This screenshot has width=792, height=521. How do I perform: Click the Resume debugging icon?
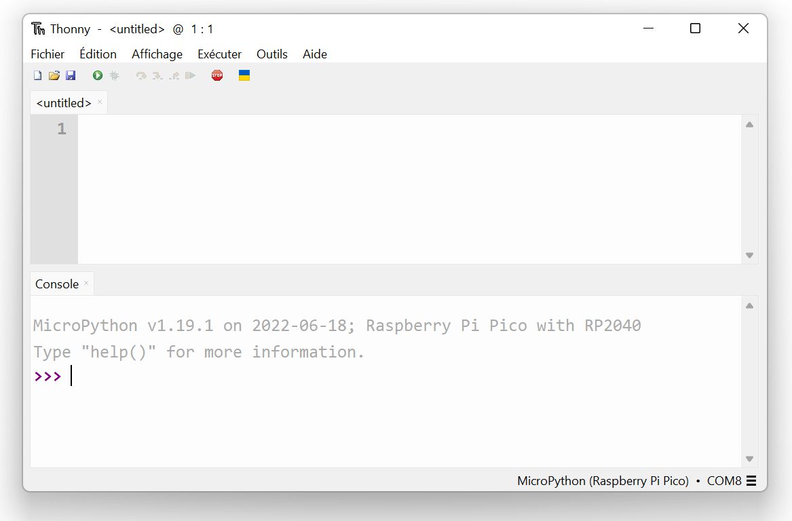(191, 76)
